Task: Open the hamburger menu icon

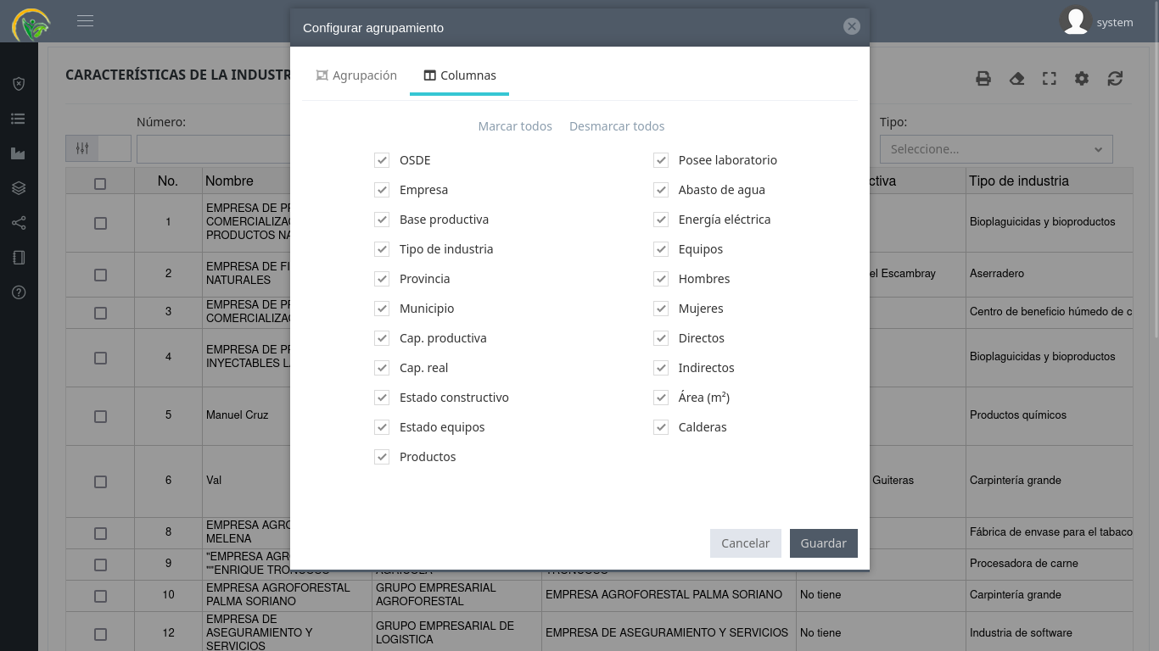Action: (85, 21)
